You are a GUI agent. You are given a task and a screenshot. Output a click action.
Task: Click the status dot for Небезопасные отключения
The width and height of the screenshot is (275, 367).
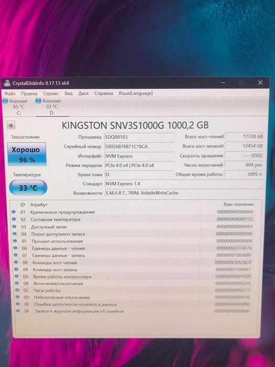17,297
